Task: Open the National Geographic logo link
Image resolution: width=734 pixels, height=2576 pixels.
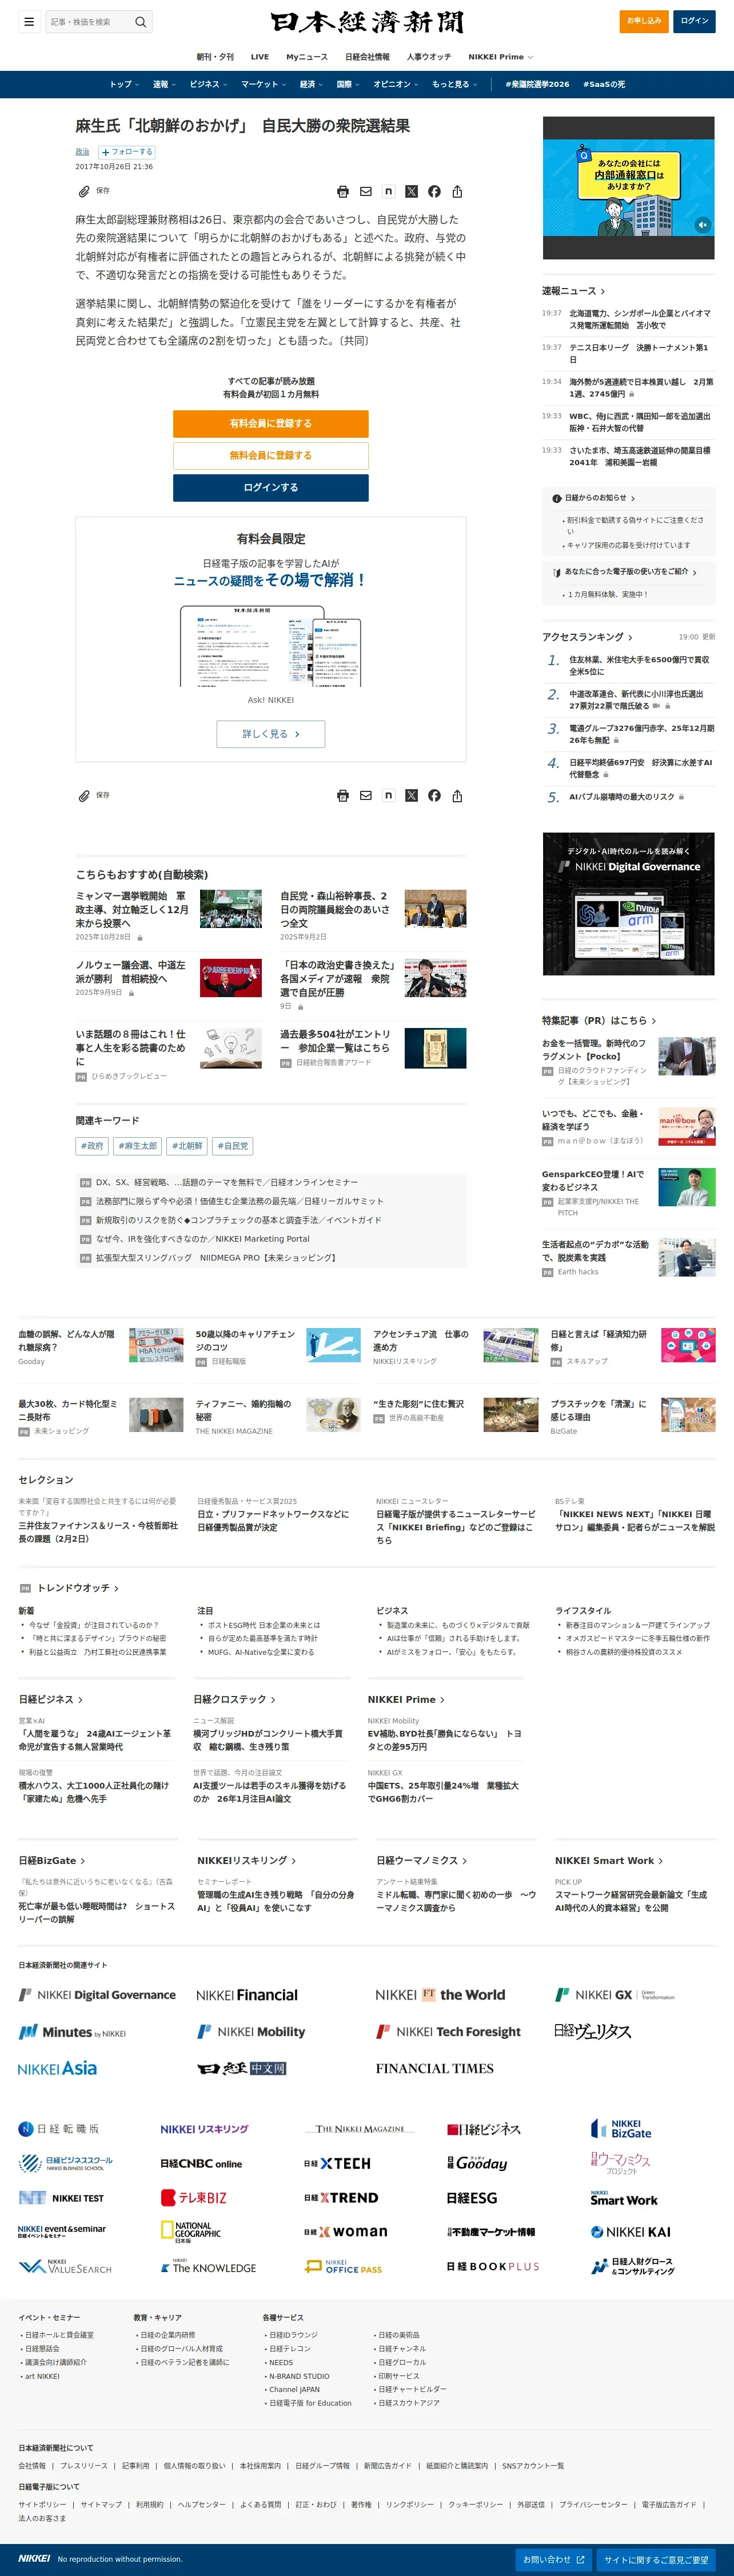Action: coord(191,2232)
